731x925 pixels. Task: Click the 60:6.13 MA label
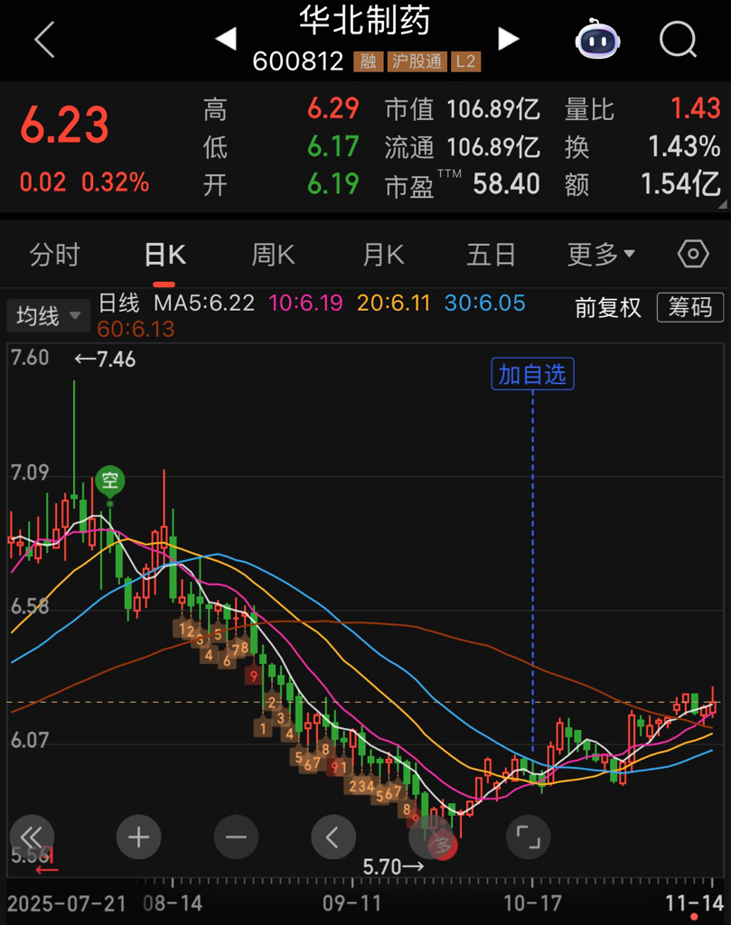136,329
